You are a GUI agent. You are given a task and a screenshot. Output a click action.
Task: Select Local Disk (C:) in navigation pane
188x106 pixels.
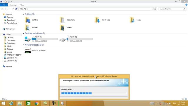coord(12,58)
